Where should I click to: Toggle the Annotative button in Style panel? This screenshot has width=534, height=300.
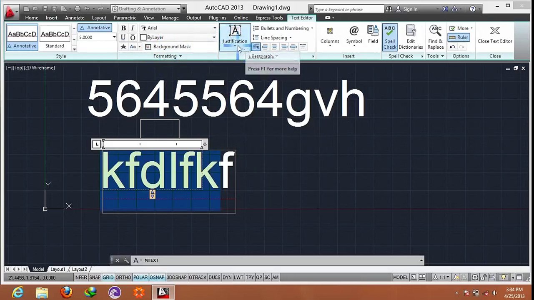click(x=95, y=27)
